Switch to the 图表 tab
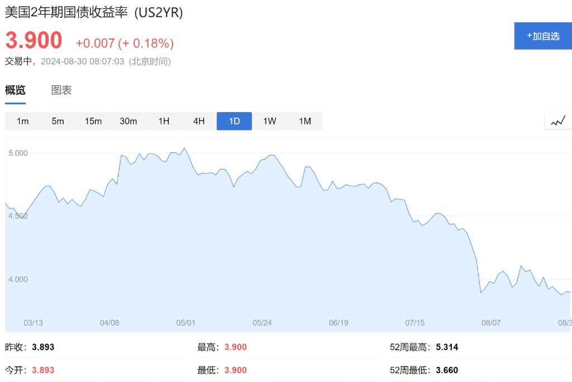This screenshot has height=382, width=572. tap(61, 90)
